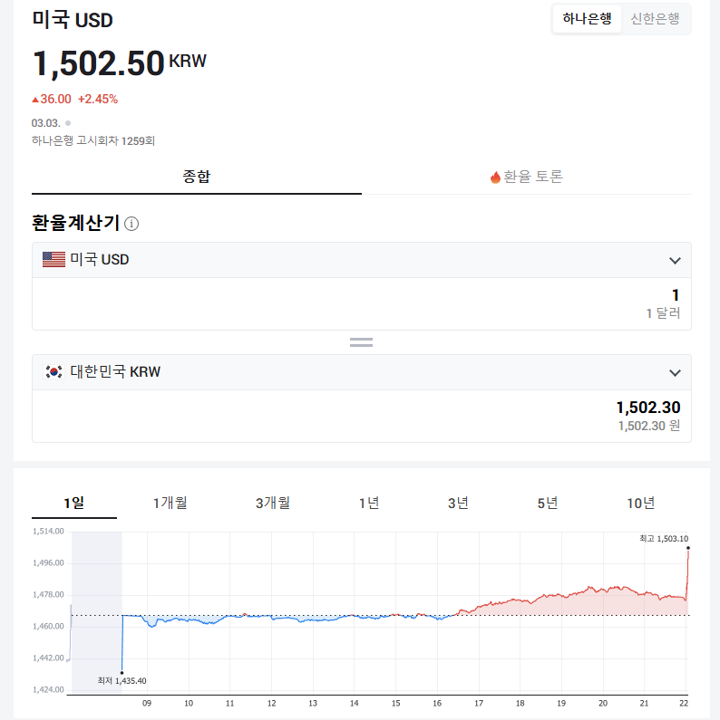Click the flame icon next to 환율 토론

[x=495, y=178]
